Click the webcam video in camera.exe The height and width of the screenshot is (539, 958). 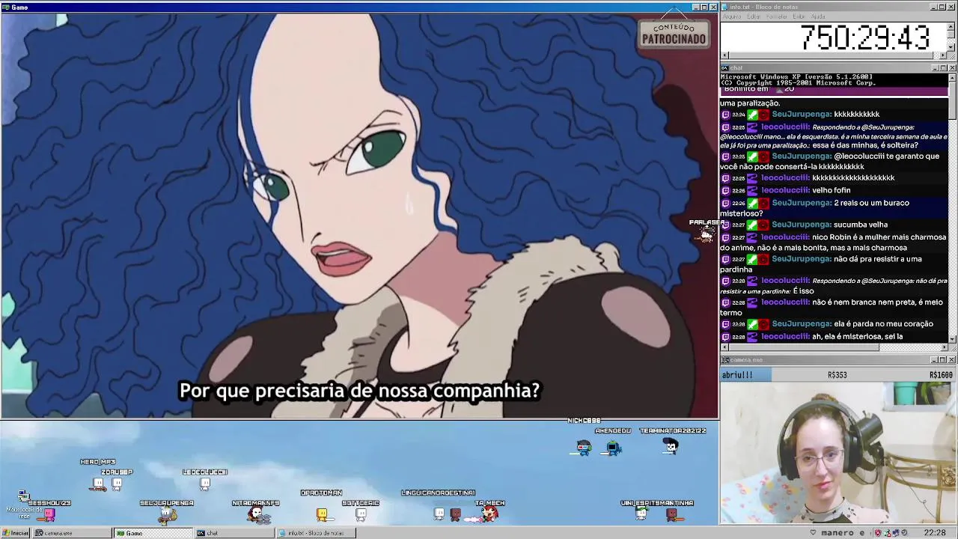pyautogui.click(x=836, y=452)
